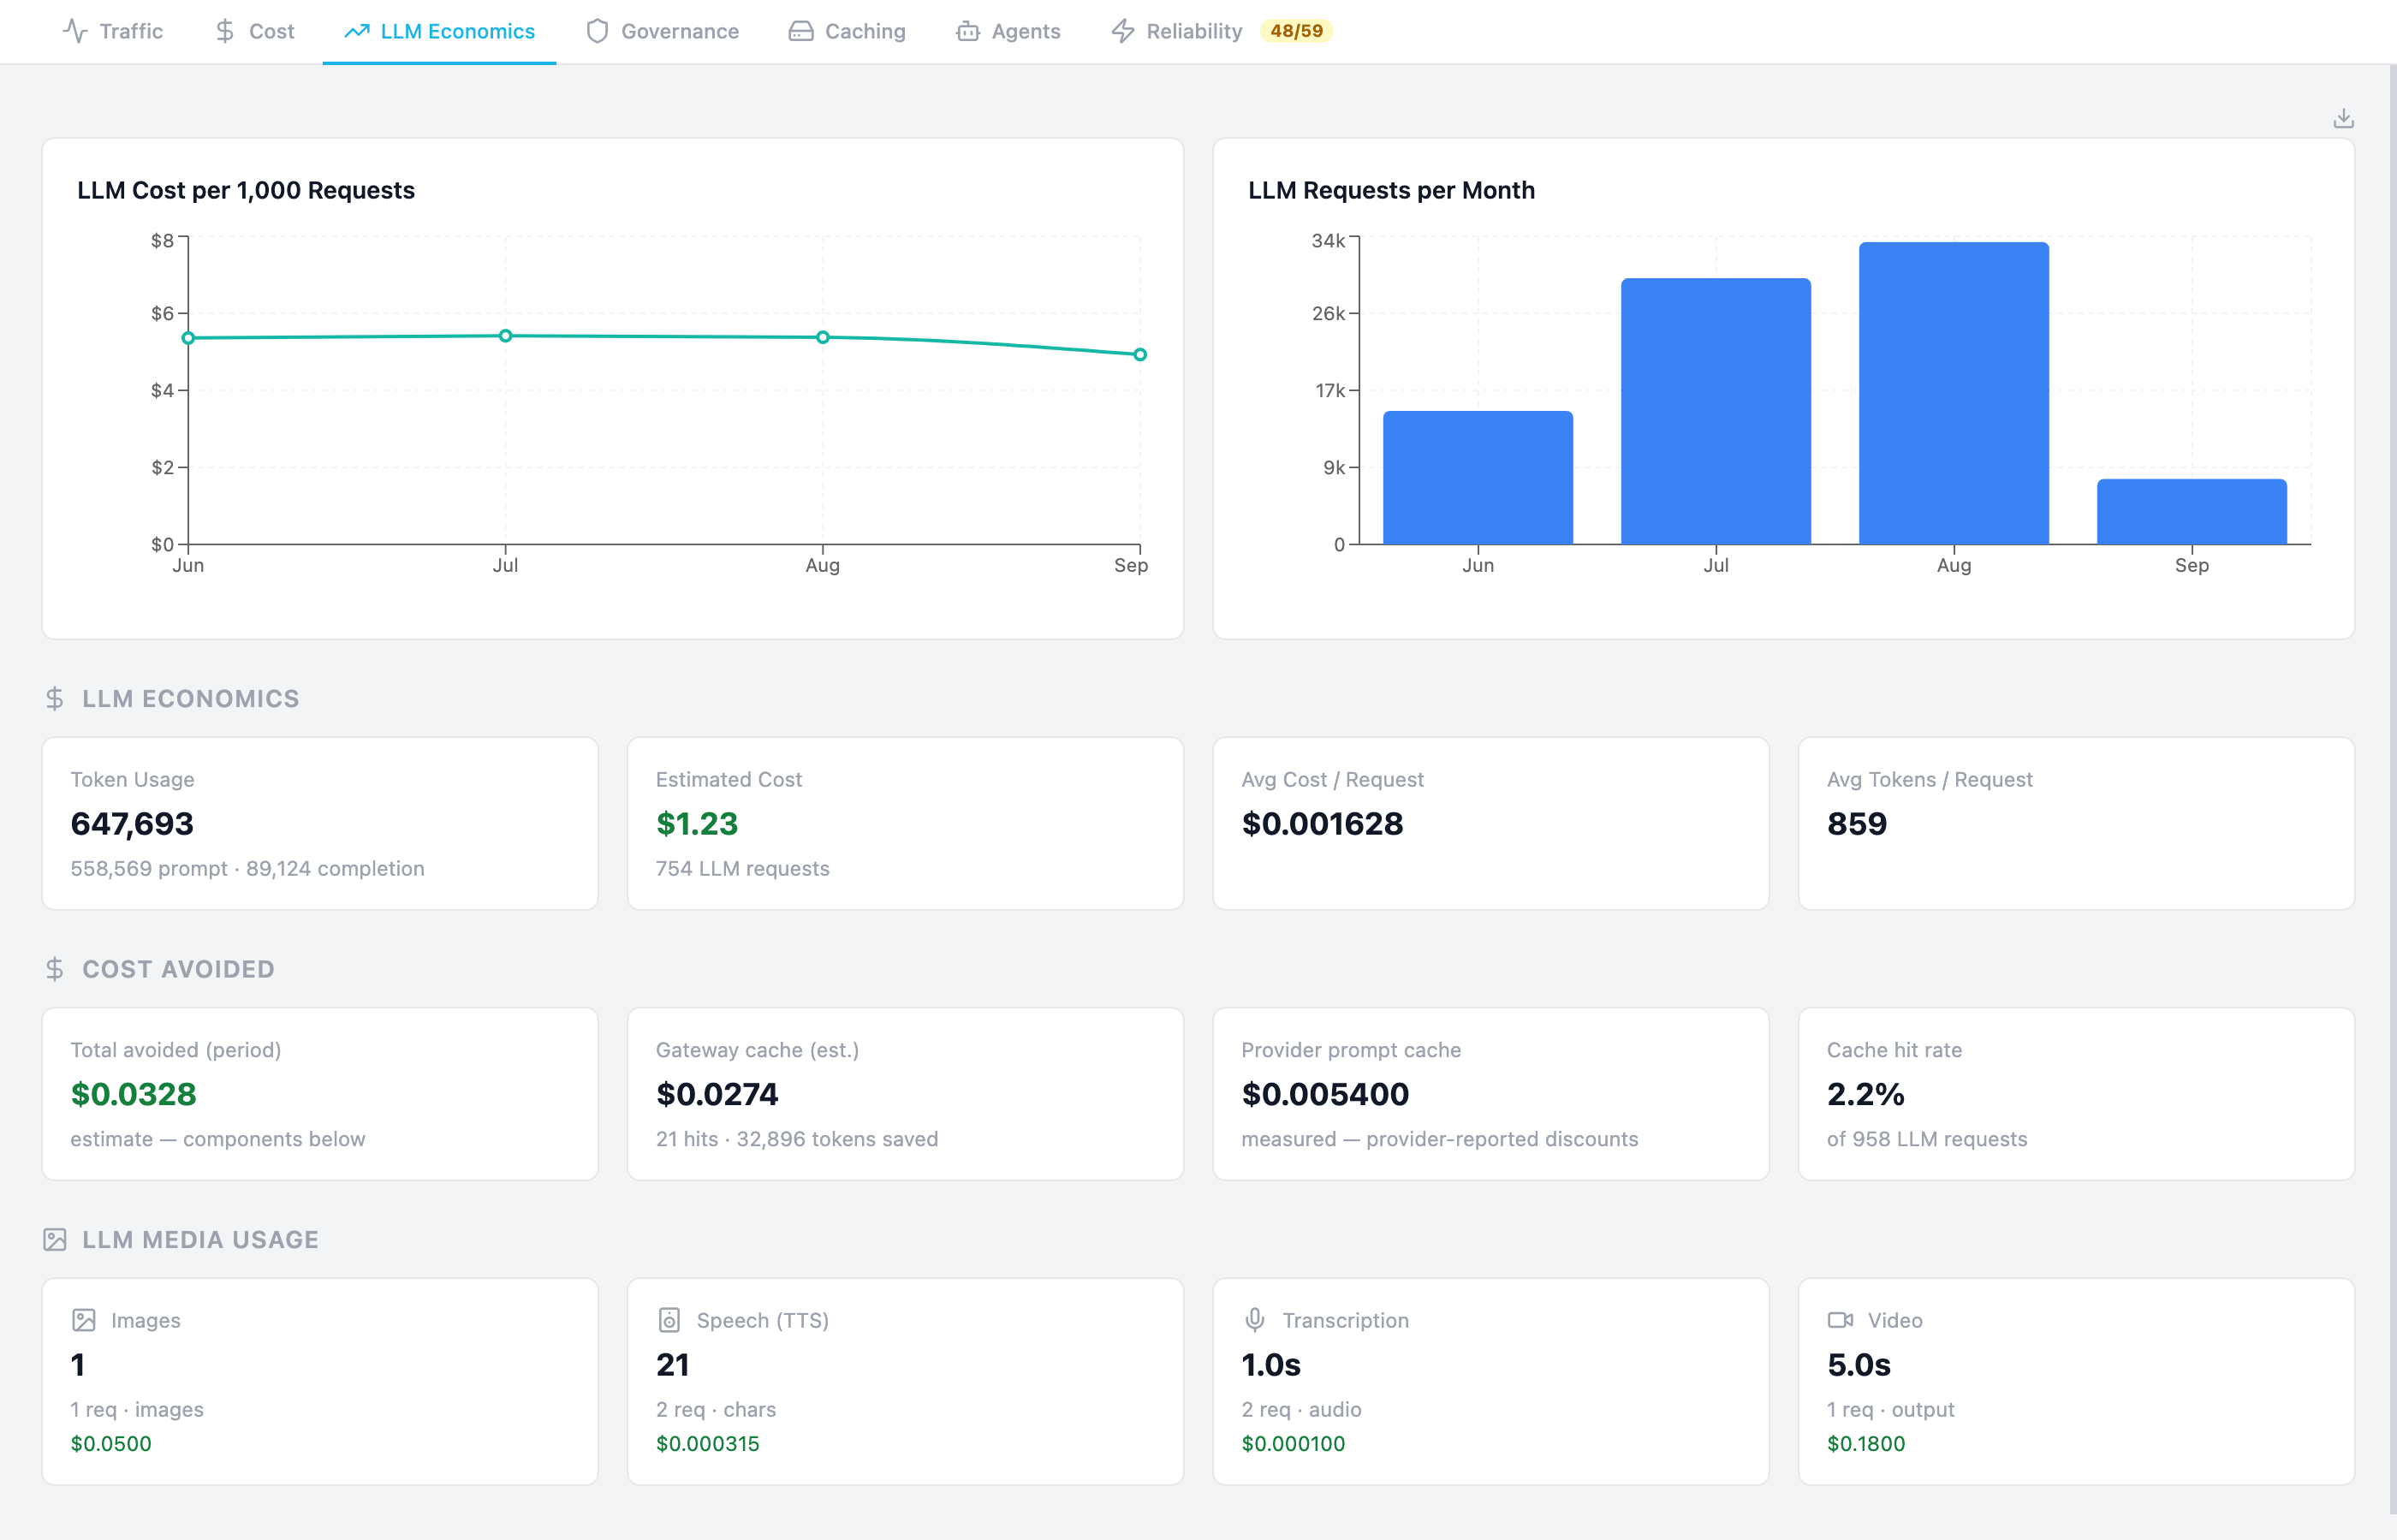The width and height of the screenshot is (2397, 1540).
Task: Go to the Caching tab
Action: pyautogui.click(x=847, y=31)
